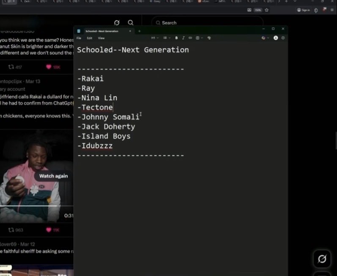This screenshot has height=276, width=337.
Task: Open the Copilot dropdown in Notepad
Action: [265, 38]
